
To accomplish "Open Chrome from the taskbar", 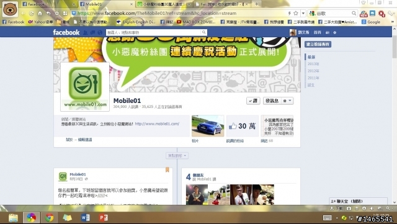I will point(50,218).
